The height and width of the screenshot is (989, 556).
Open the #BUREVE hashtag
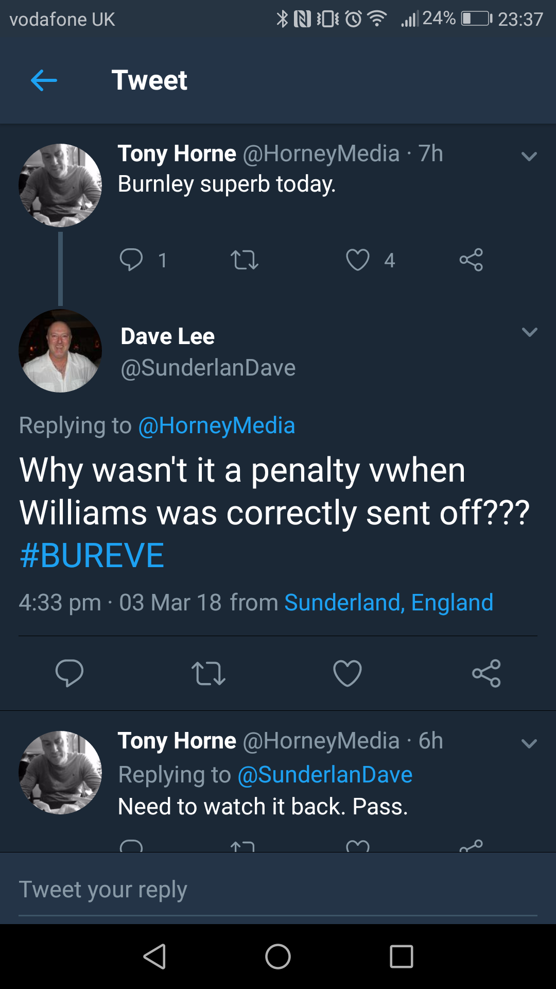[x=92, y=555]
